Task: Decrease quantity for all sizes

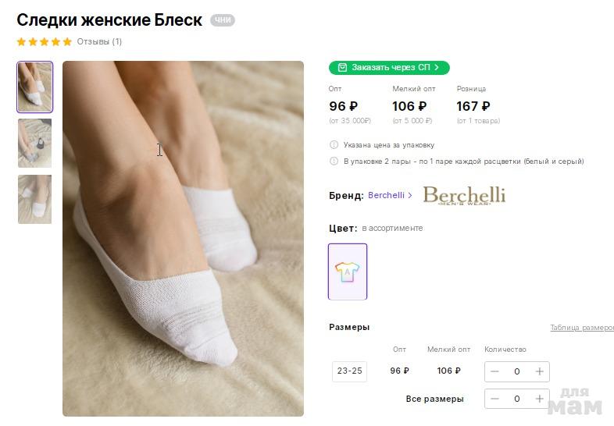Action: [494, 399]
